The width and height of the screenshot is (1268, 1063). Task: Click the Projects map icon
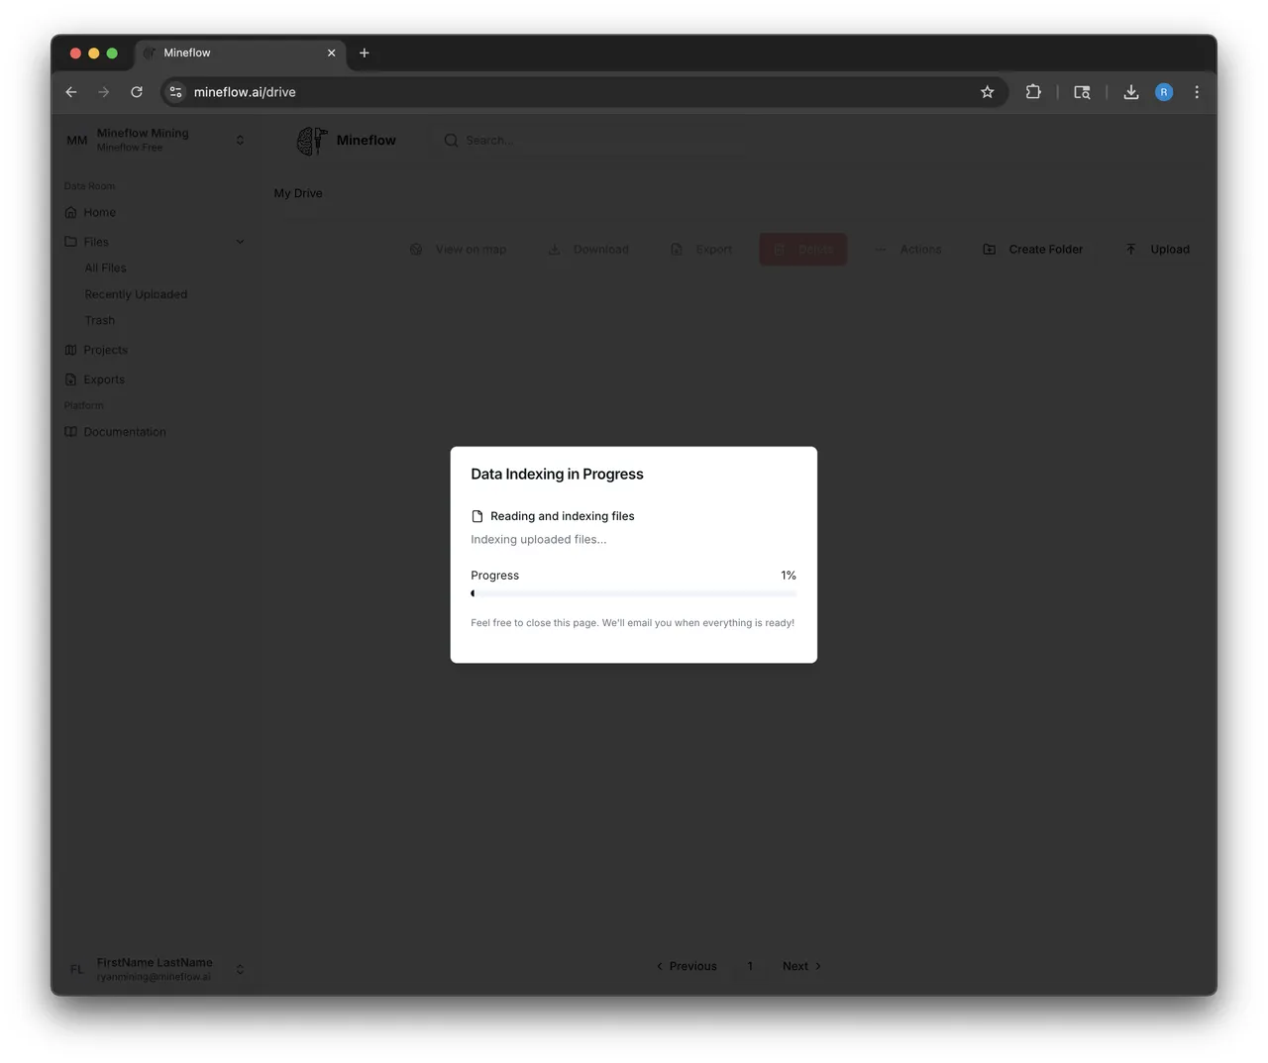tap(70, 350)
